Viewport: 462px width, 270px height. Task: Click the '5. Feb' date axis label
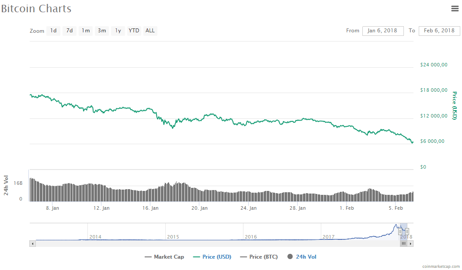tap(396, 208)
